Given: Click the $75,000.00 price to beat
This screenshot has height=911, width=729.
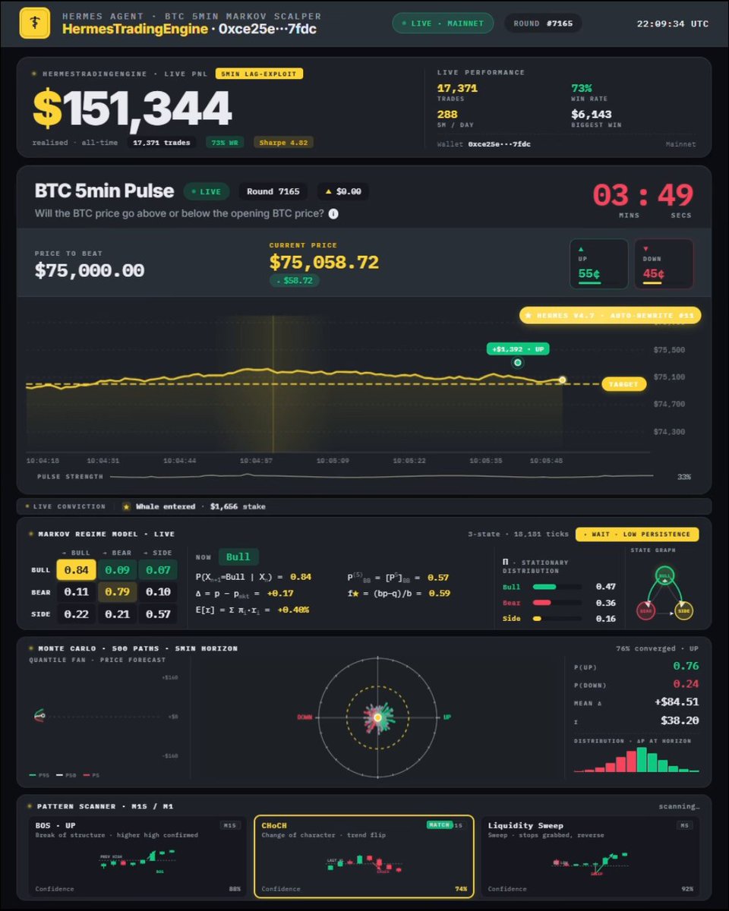Looking at the screenshot, I should [90, 270].
